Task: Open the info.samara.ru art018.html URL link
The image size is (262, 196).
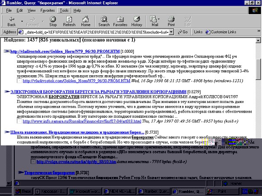Action: [x=82, y=121]
